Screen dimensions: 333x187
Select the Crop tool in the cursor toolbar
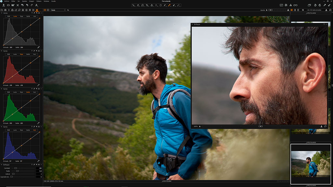pos(147,5)
